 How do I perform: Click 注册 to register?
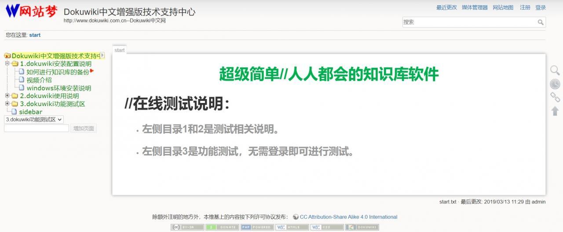[x=525, y=7]
